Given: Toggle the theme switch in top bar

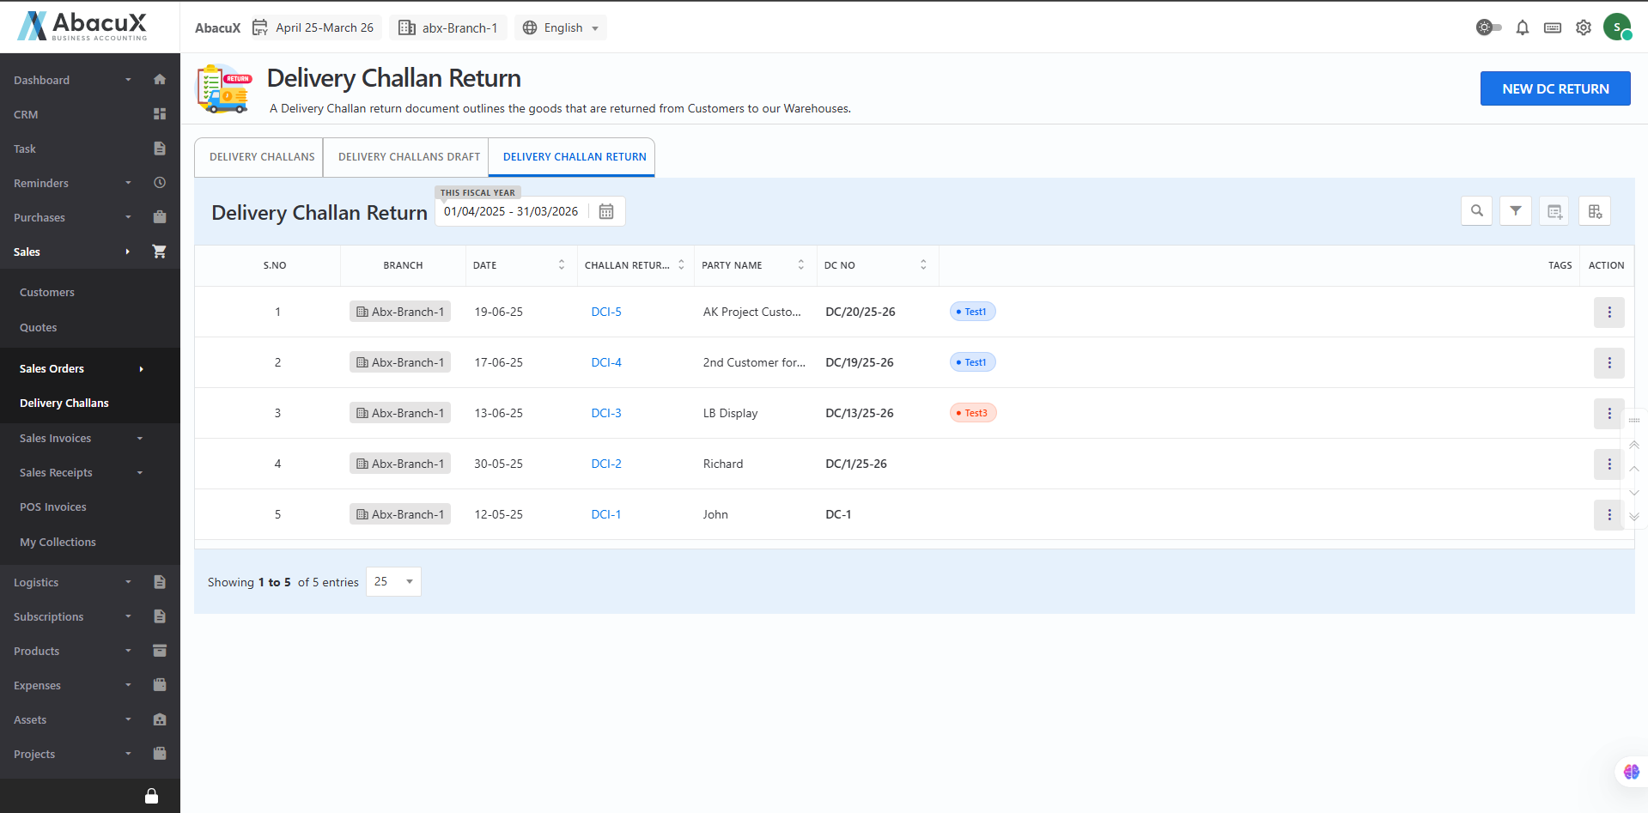Looking at the screenshot, I should [1488, 27].
